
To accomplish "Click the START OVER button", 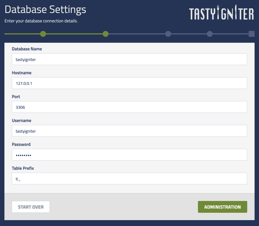I will (31, 207).
